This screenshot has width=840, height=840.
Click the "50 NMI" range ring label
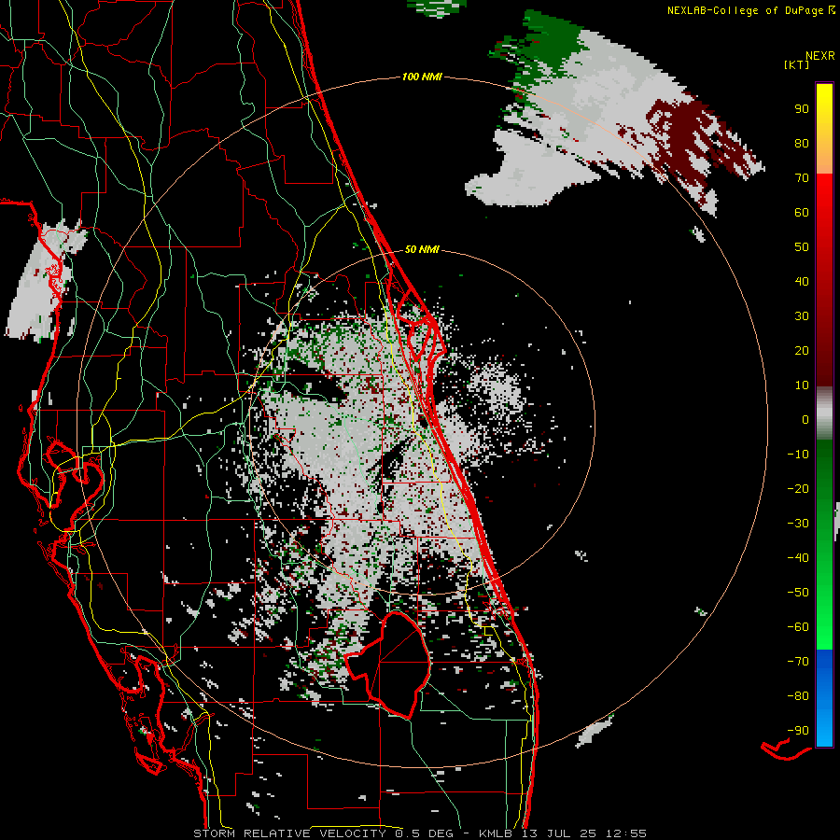click(x=422, y=249)
